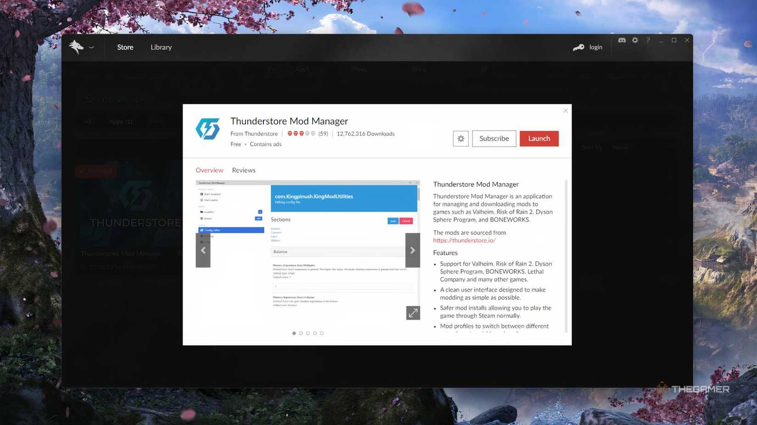Open the Store tab
The width and height of the screenshot is (757, 425).
125,47
